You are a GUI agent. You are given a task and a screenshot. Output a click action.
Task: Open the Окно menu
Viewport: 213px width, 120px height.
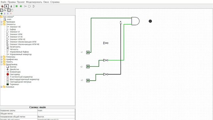click(x=46, y=2)
